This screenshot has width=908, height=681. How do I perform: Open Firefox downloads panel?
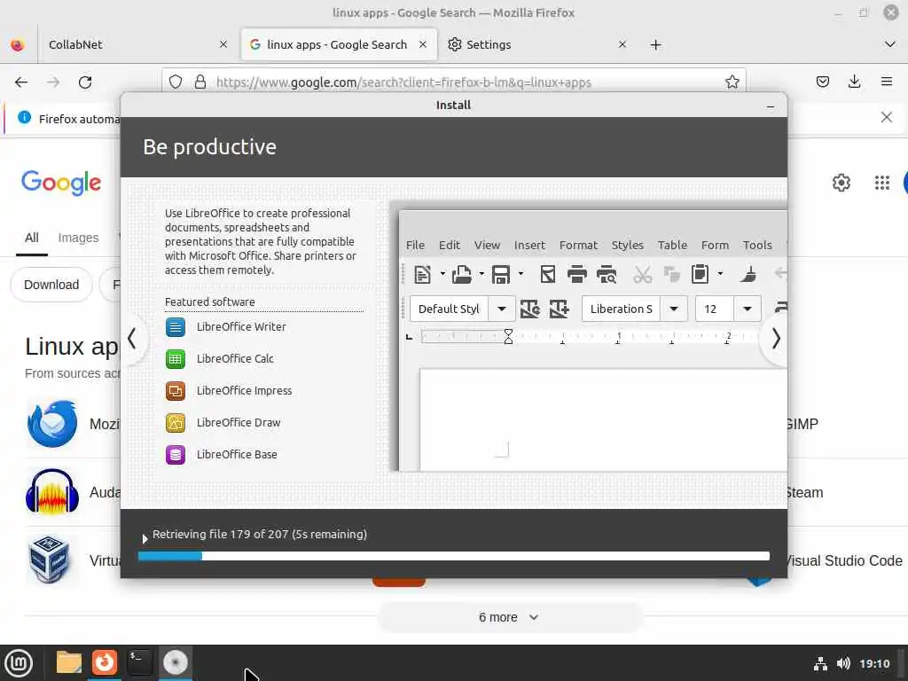pyautogui.click(x=854, y=82)
